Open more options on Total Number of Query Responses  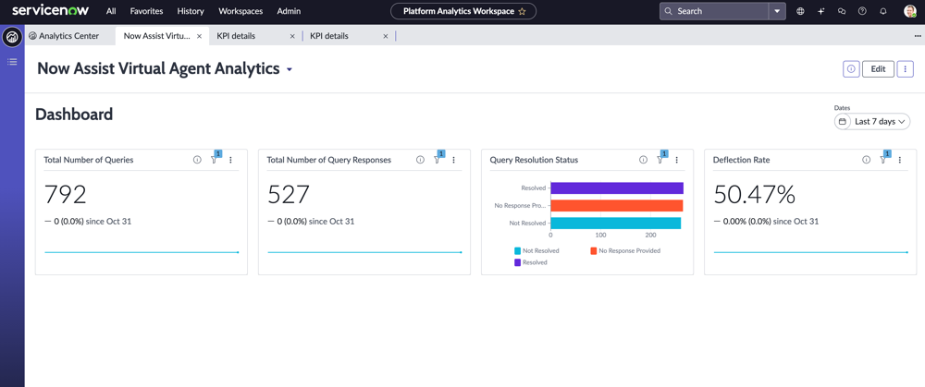(x=453, y=160)
